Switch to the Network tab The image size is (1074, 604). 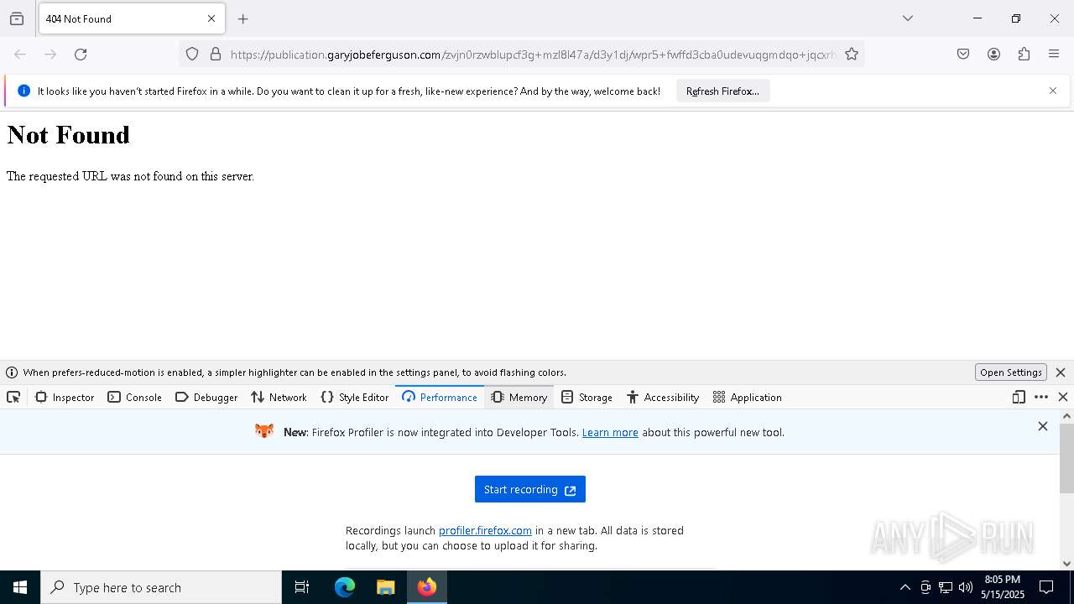coord(279,398)
